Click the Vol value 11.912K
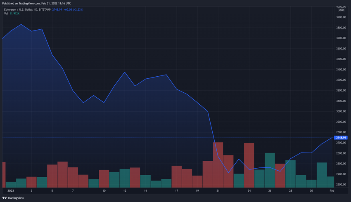Image resolution: width=351 pixels, height=202 pixels. pyautogui.click(x=15, y=14)
